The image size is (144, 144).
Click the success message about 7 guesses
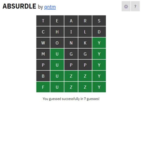(71, 99)
